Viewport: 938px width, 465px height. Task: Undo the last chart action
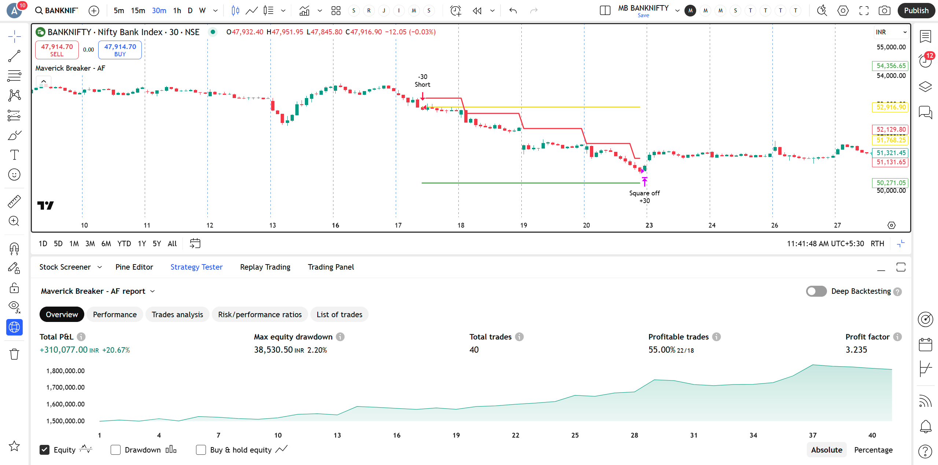coord(513,11)
